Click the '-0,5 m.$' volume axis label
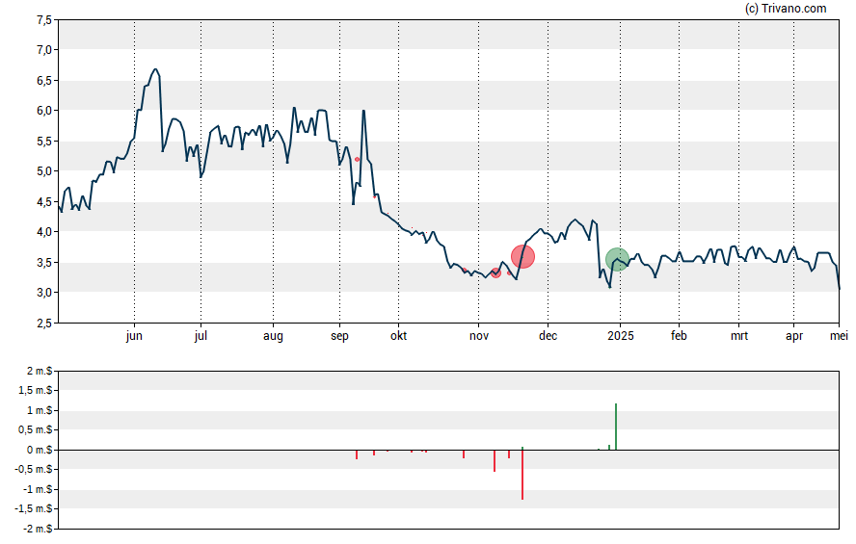856x544 pixels. [x=34, y=469]
